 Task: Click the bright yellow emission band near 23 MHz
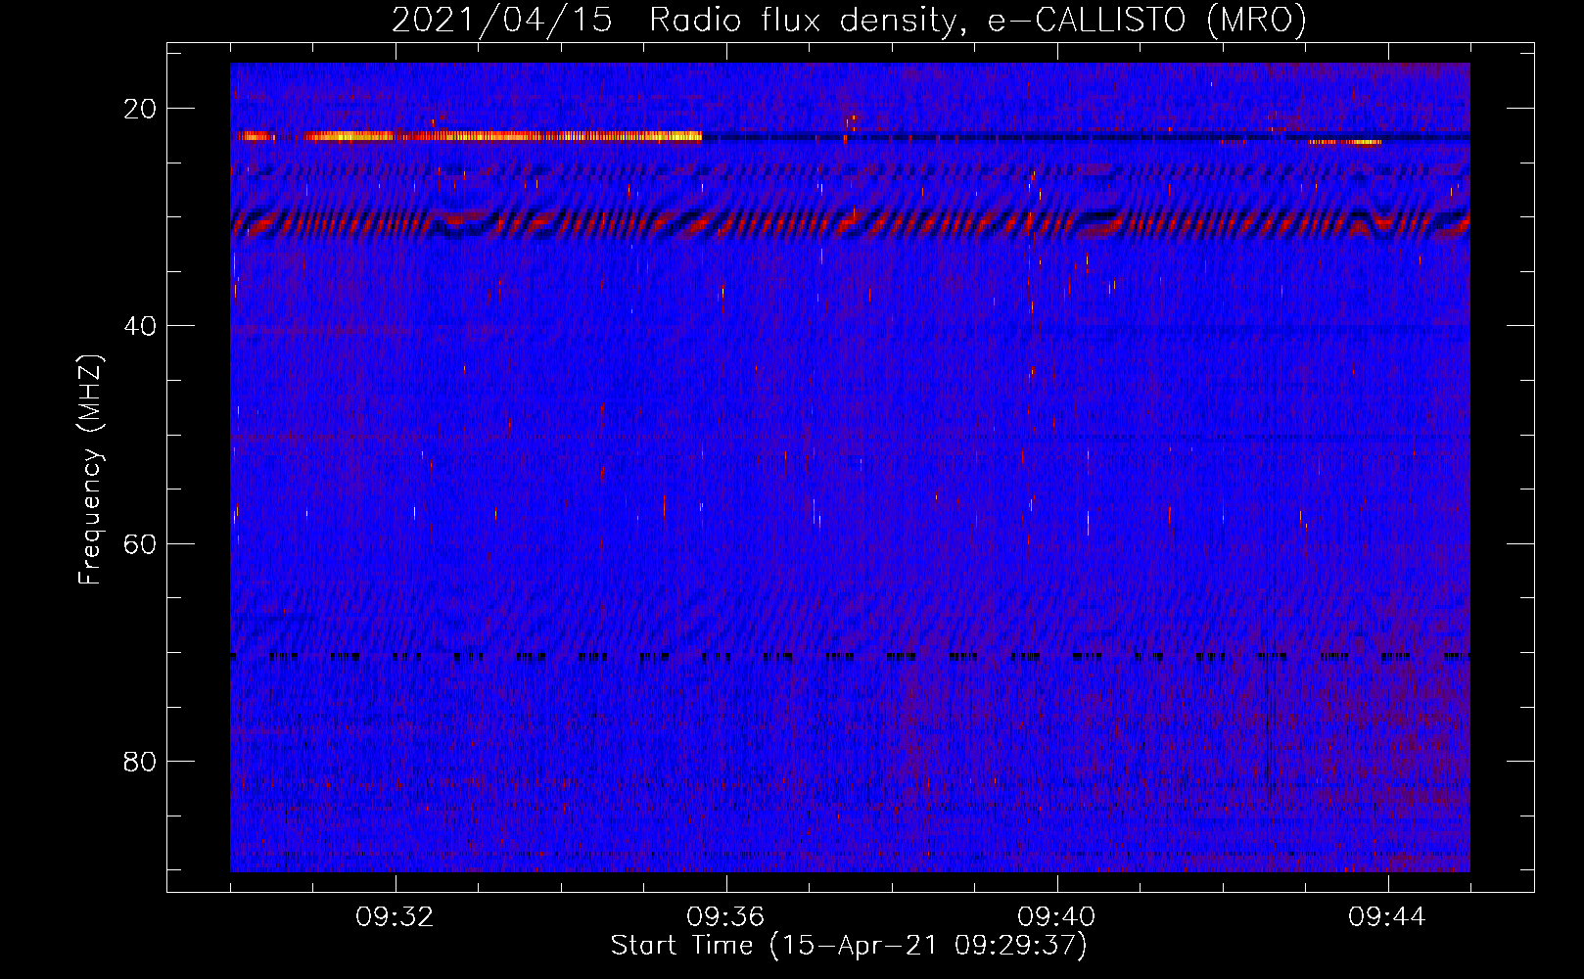(x=470, y=136)
